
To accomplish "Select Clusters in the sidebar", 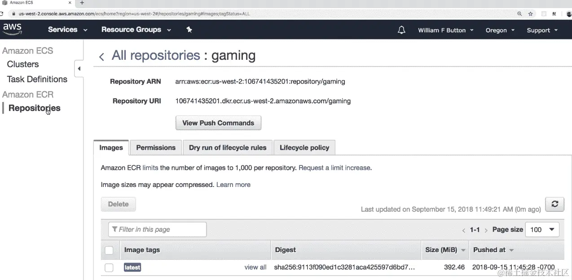I will 23,64.
